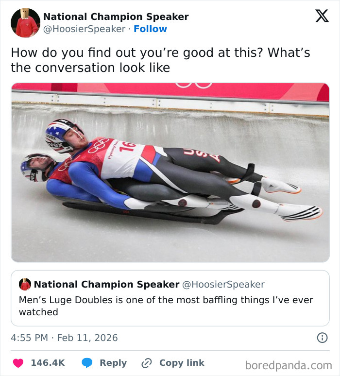The width and height of the screenshot is (340, 376).
Task: Enlarge the luge doubles photo
Action: click(x=170, y=172)
